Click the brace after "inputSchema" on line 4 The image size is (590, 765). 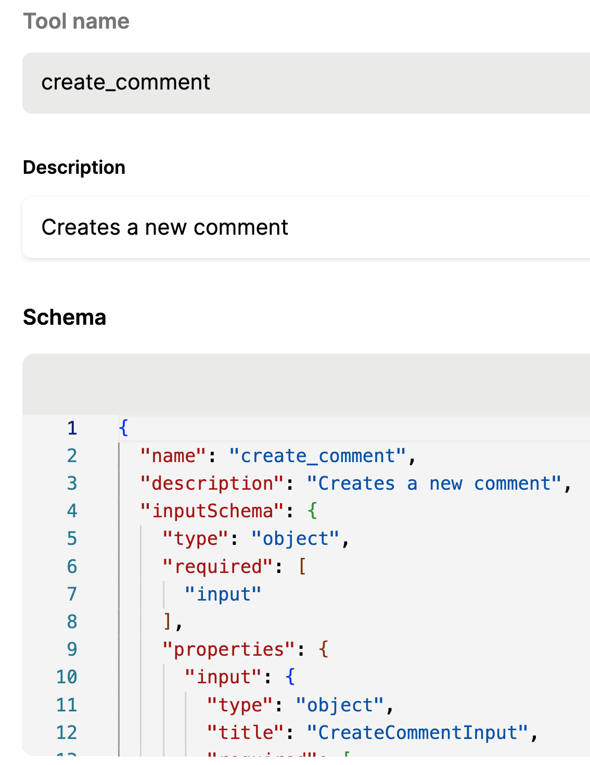pos(312,511)
